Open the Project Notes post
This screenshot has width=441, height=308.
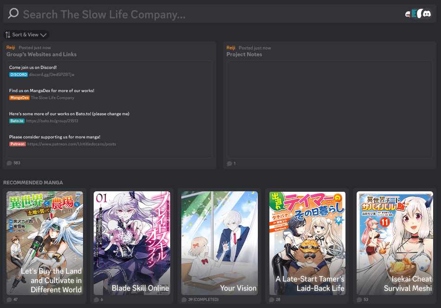pos(244,54)
